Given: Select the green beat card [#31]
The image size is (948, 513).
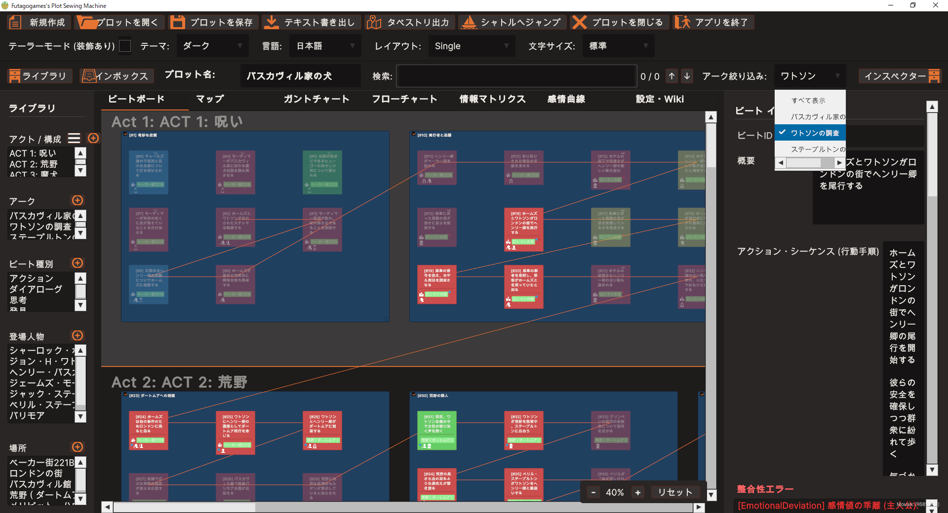Looking at the screenshot, I should [x=437, y=431].
